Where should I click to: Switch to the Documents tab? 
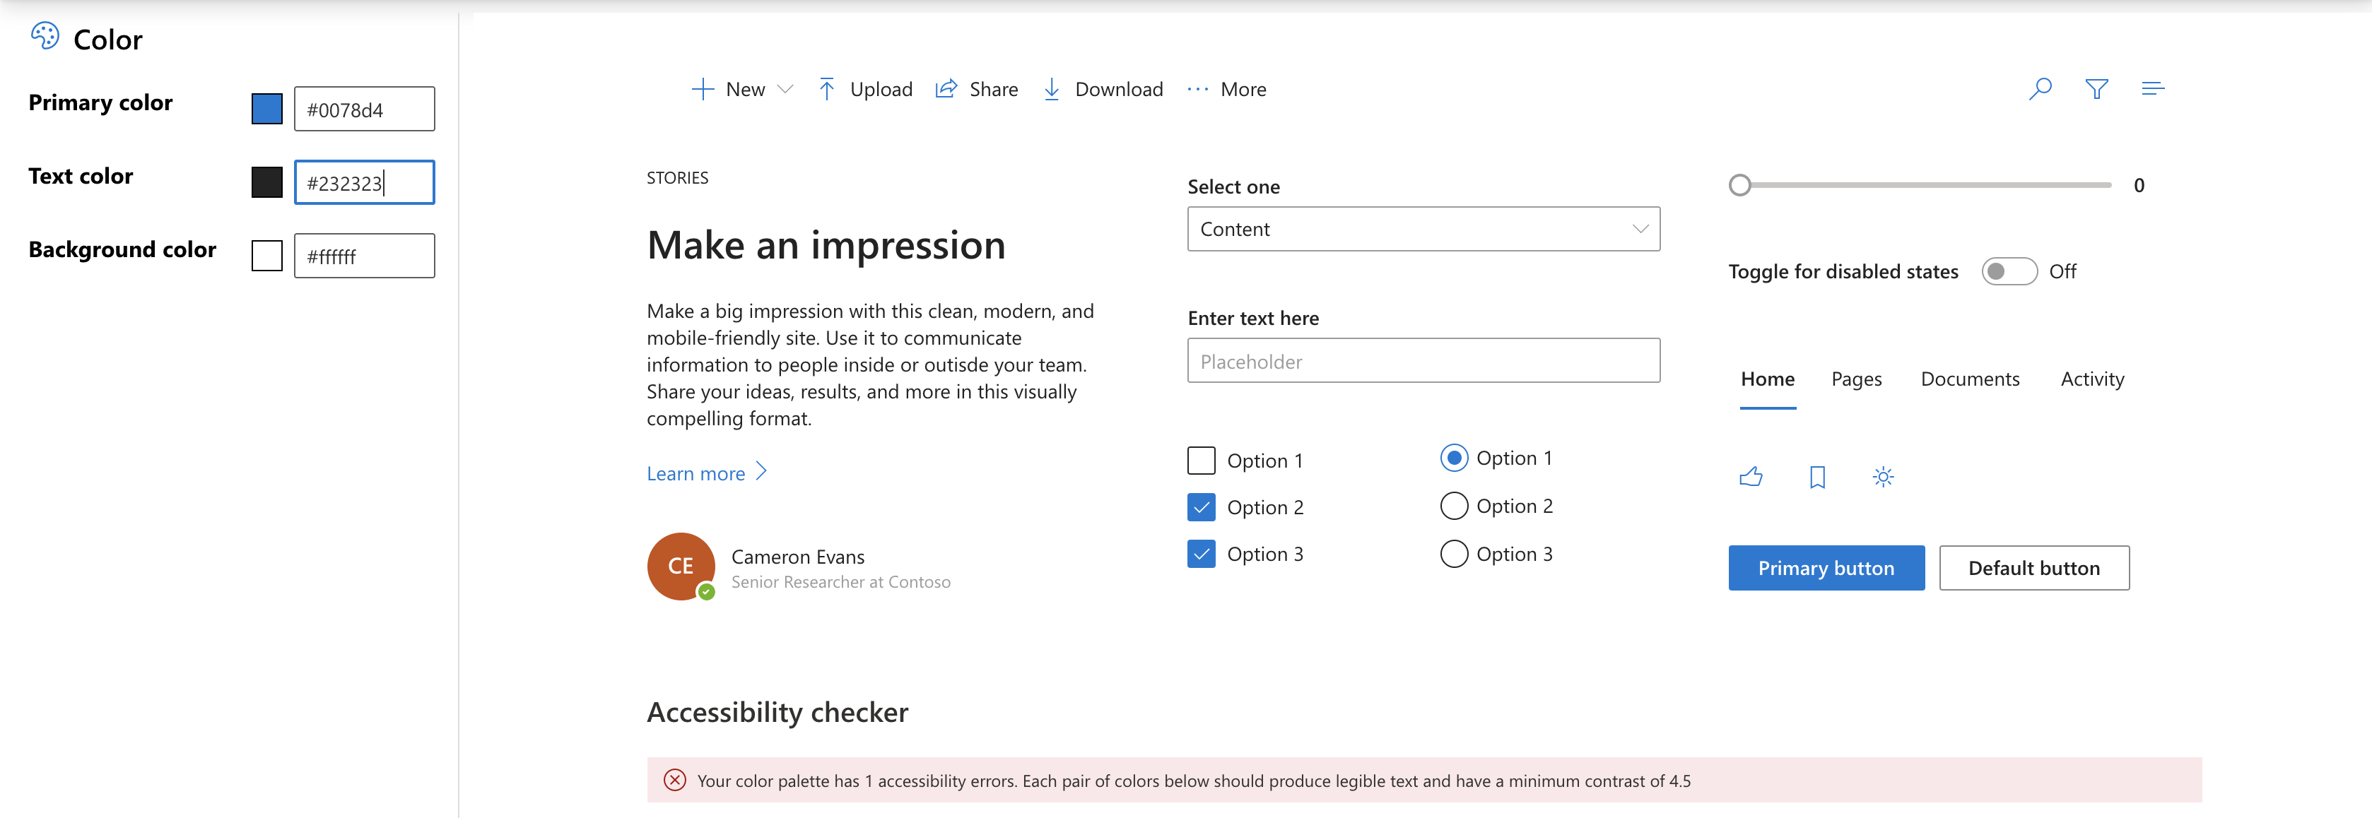click(x=1970, y=379)
